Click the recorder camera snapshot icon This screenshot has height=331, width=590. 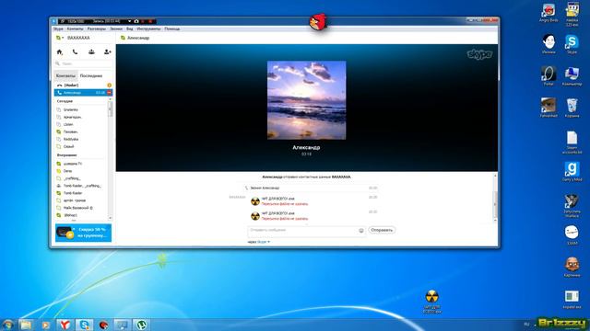click(x=136, y=21)
